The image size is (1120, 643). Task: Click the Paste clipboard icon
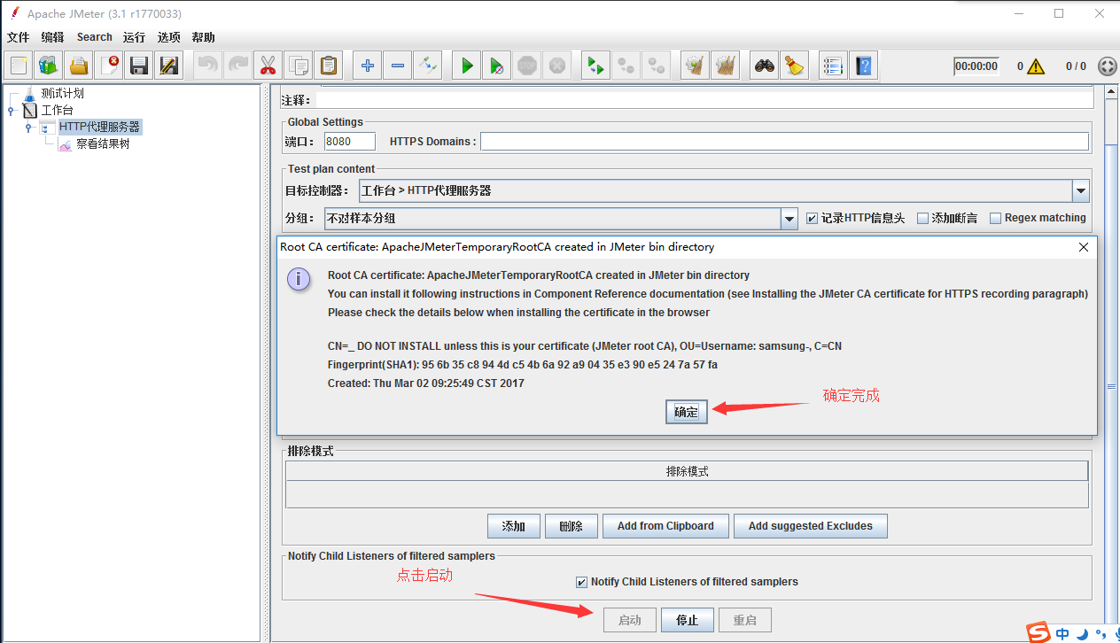pyautogui.click(x=329, y=66)
